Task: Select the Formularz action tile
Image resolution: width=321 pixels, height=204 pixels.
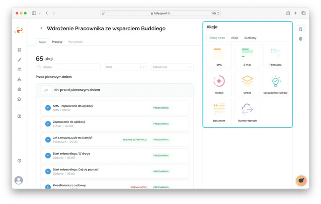Action: 275,56
